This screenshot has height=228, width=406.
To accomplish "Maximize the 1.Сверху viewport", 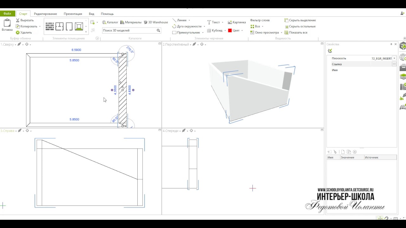I will pyautogui.click(x=160, y=44).
